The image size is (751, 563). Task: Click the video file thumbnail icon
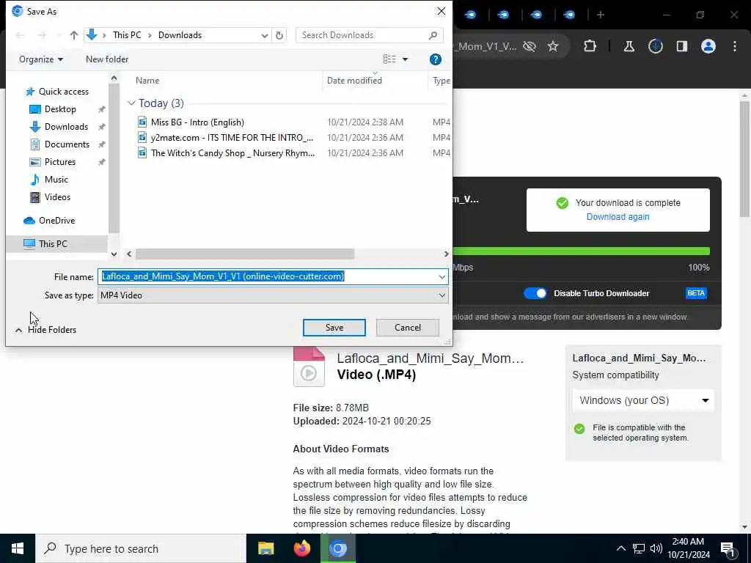pyautogui.click(x=309, y=367)
